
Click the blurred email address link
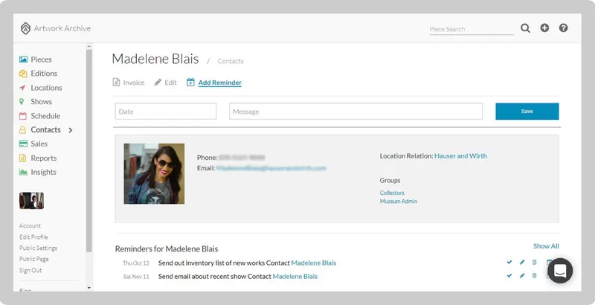click(271, 168)
